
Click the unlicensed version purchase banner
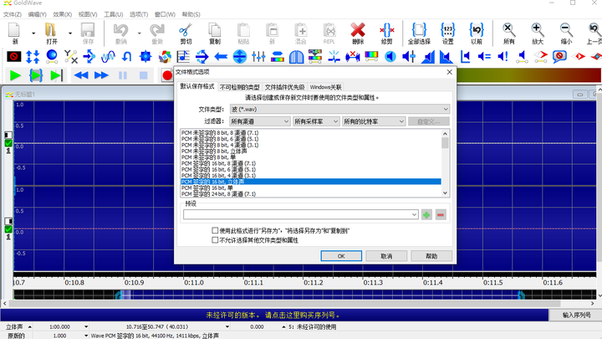pos(273,316)
